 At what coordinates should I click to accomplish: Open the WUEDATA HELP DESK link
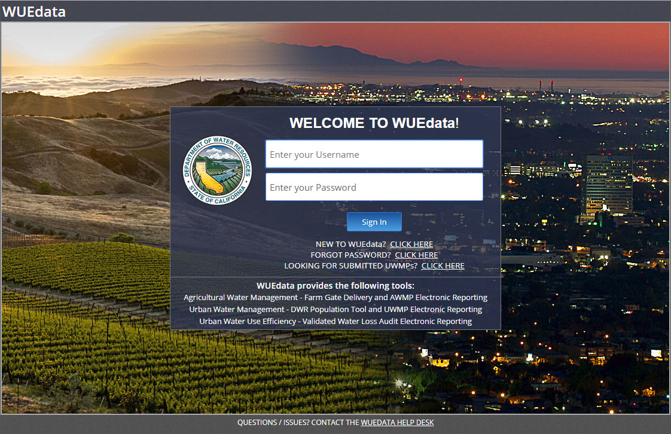pos(397,423)
